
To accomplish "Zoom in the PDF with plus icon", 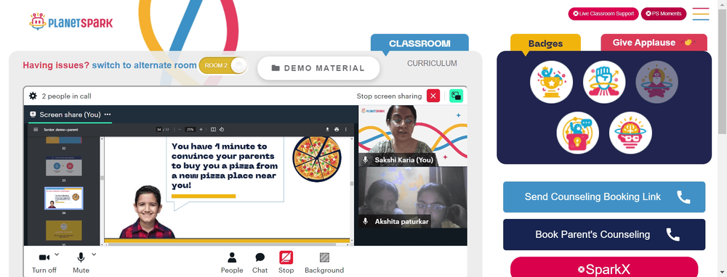I will pos(201,130).
